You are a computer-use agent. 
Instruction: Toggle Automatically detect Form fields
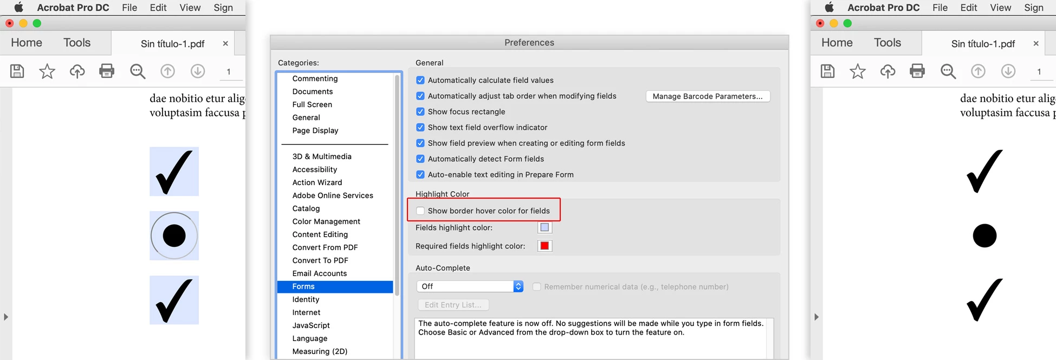click(x=420, y=159)
